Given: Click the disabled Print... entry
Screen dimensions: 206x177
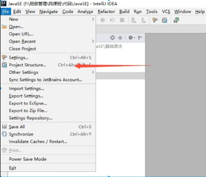Looking at the screenshot, I should [x=48, y=151].
